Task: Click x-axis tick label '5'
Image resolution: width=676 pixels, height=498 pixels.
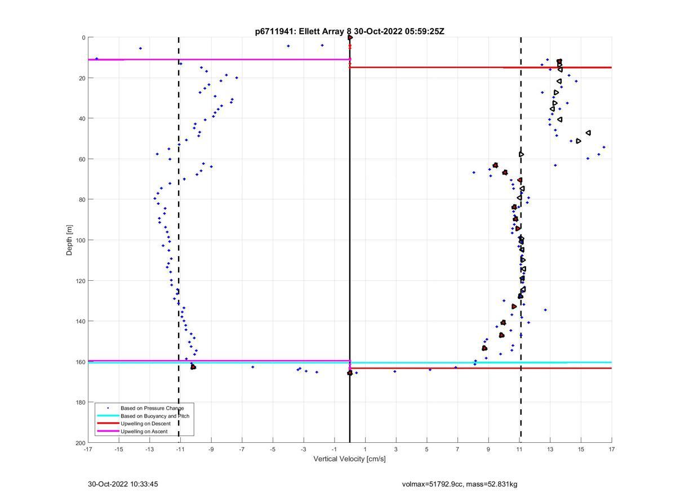Action: point(427,449)
